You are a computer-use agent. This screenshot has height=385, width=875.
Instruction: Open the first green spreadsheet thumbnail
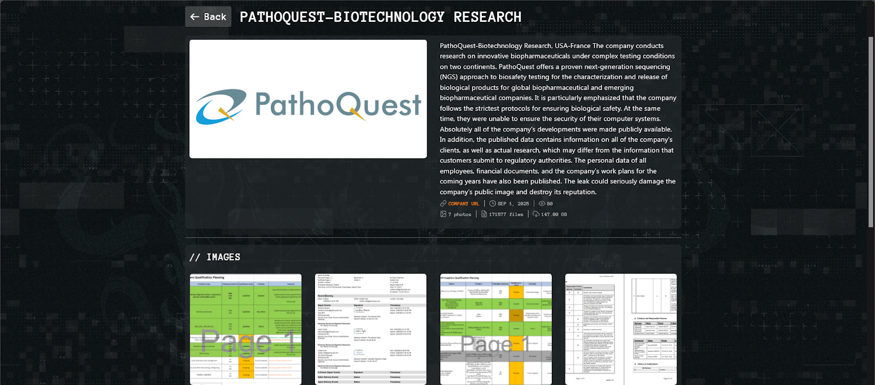click(x=246, y=329)
